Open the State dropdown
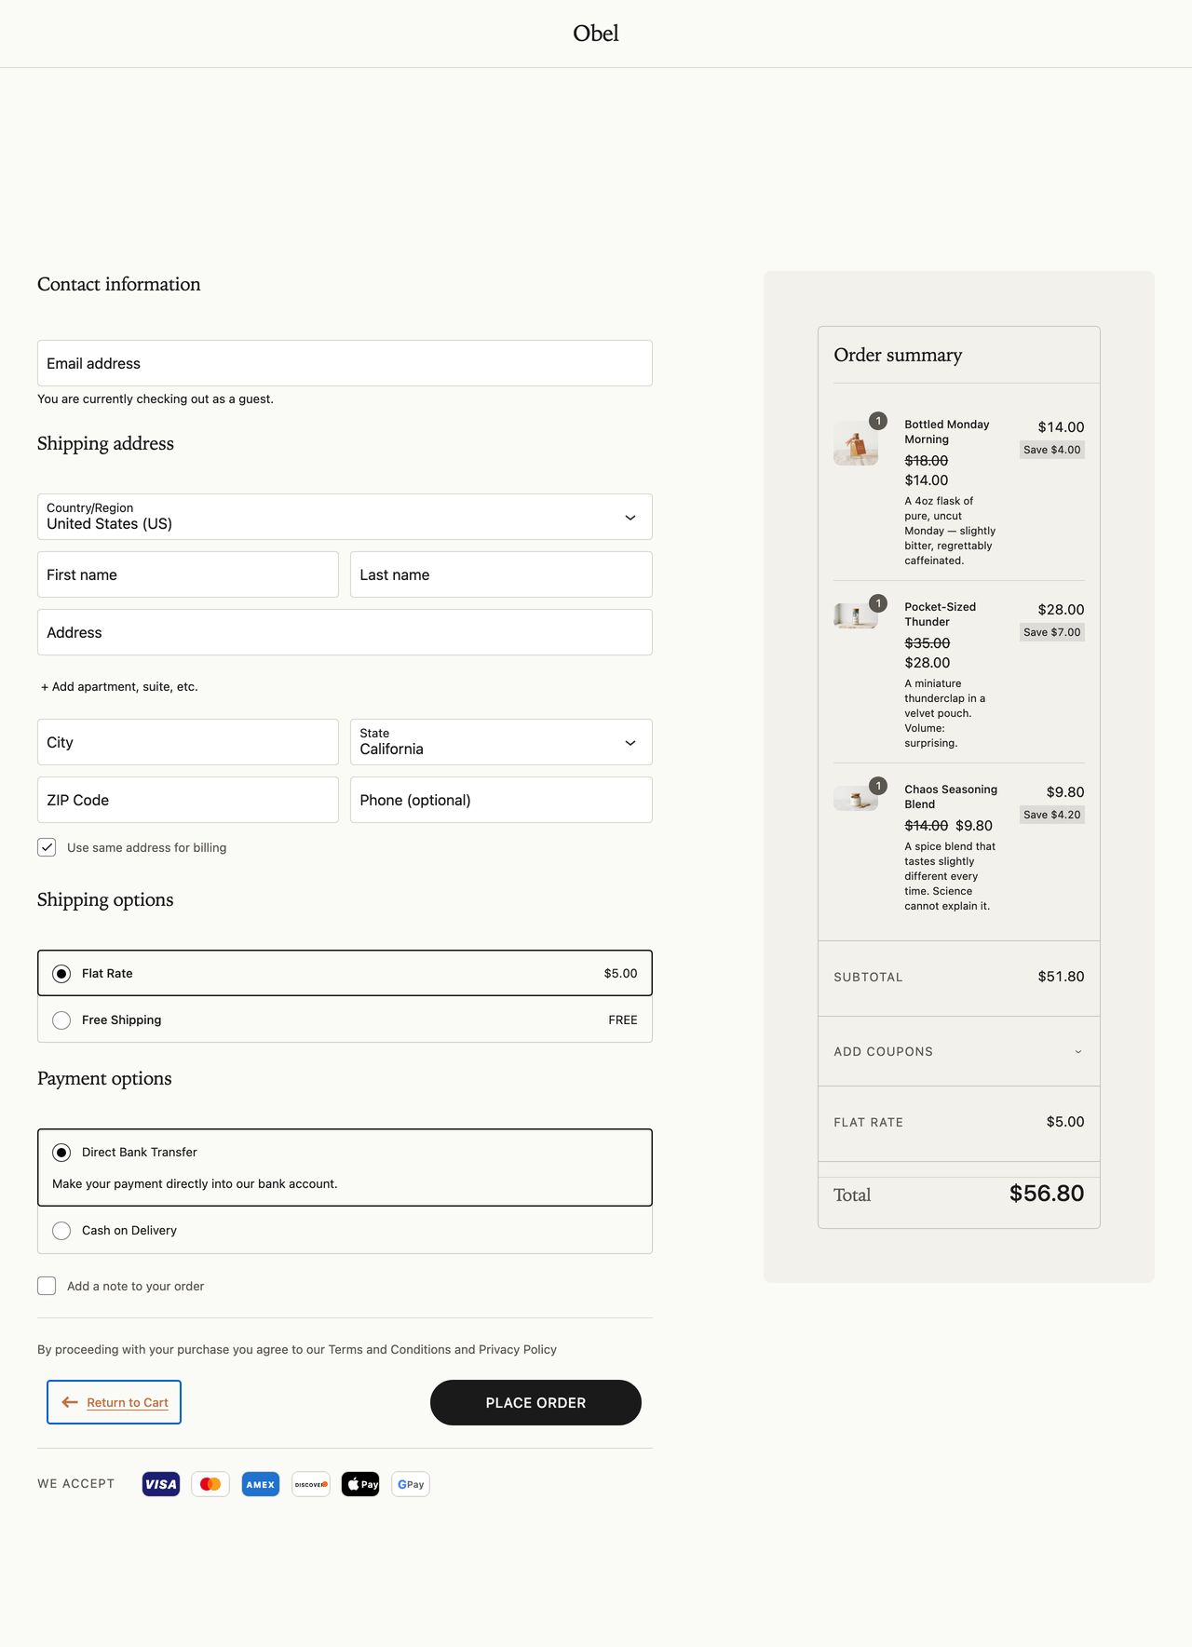The height and width of the screenshot is (1647, 1192). (501, 742)
